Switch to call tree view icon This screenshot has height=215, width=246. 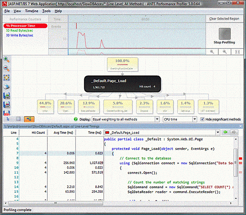(x=8, y=119)
